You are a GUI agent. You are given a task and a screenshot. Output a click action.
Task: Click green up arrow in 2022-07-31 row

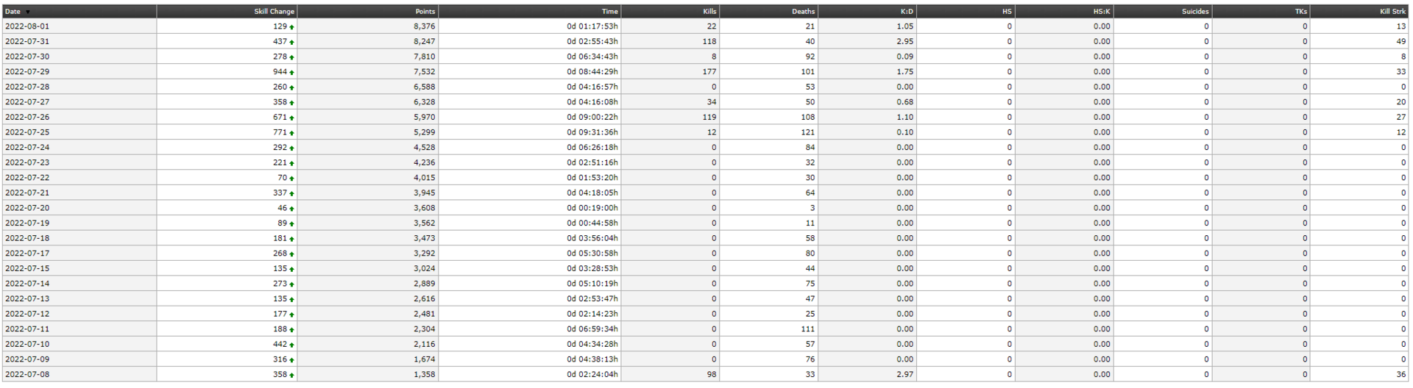291,42
